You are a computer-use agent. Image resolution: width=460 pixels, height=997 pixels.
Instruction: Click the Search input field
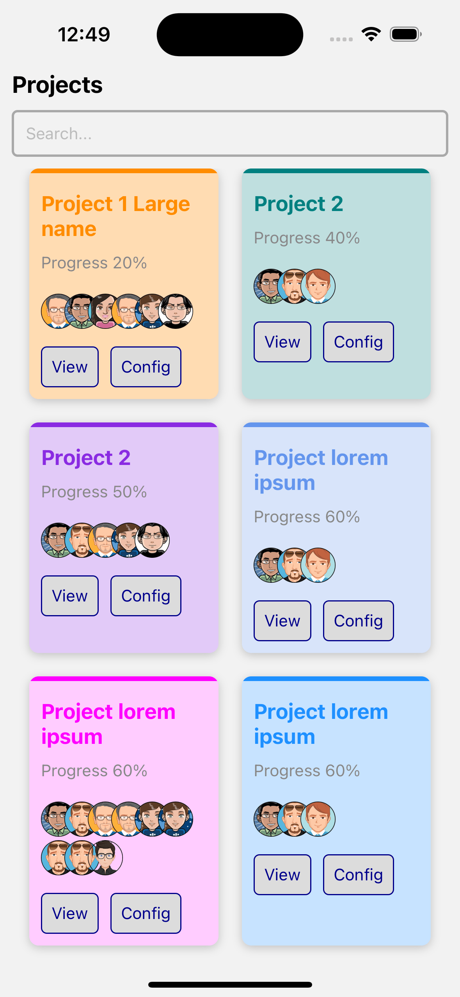(x=230, y=133)
